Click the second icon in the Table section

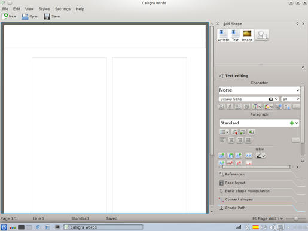click(x=230, y=156)
